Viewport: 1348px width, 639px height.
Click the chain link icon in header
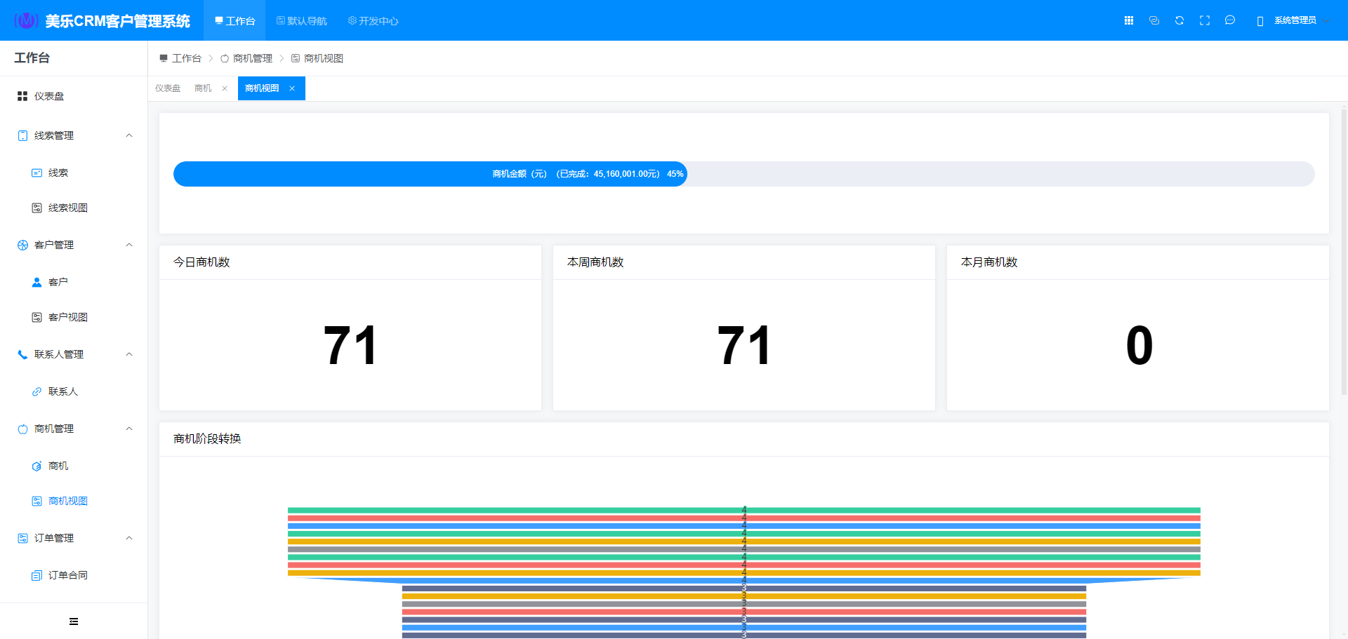click(1154, 20)
